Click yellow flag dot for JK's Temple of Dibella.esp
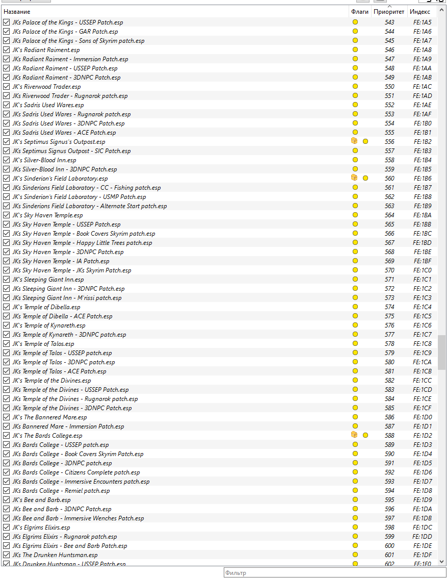The height and width of the screenshot is (578, 447). point(355,307)
